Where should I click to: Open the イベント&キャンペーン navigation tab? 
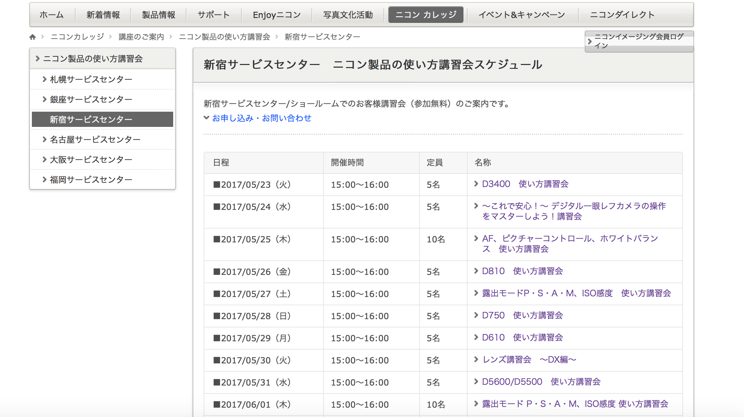click(522, 15)
